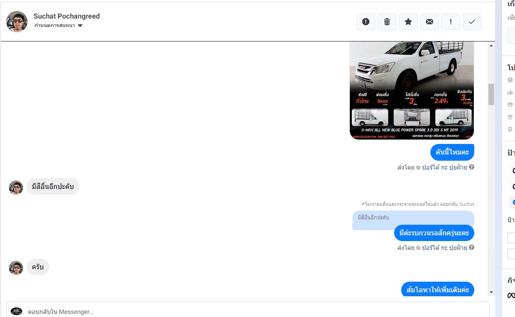Viewport: 515px width, 317px height.
Task: Open the white D-MAX pickup image
Action: 412,91
